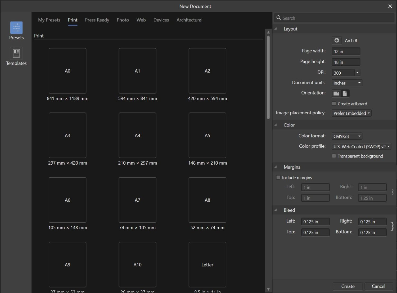397x293 pixels.
Task: Select landscape orientation
Action: (336, 93)
